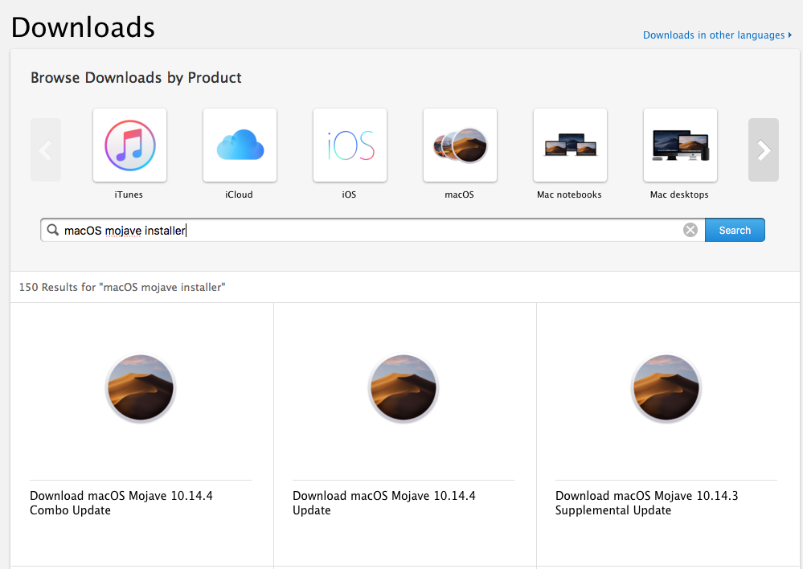Clear the search field with X icon
Screen dimensions: 803x569
pyautogui.click(x=690, y=231)
